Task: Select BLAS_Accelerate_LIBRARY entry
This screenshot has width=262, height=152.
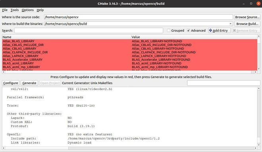Action: point(23,60)
